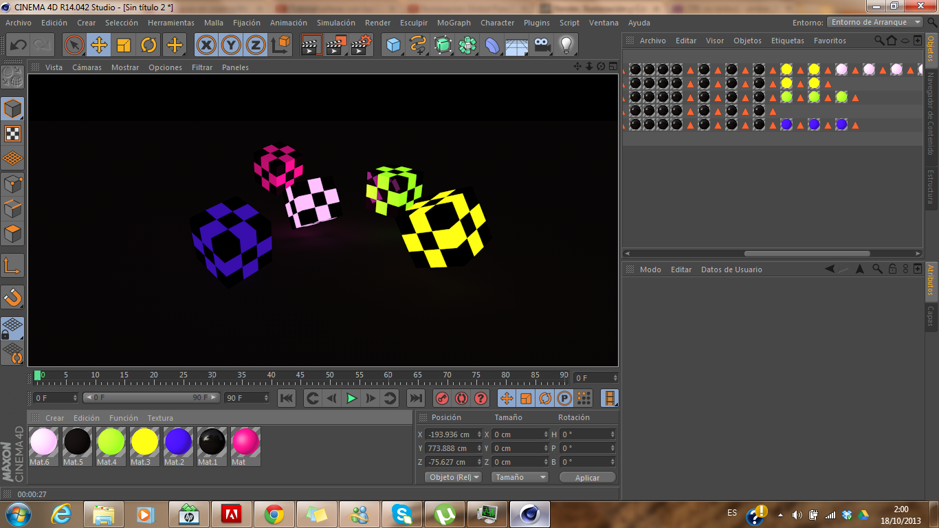Select the Mat.3 yellow material
Viewport: 939px width, 528px height.
coord(144,446)
